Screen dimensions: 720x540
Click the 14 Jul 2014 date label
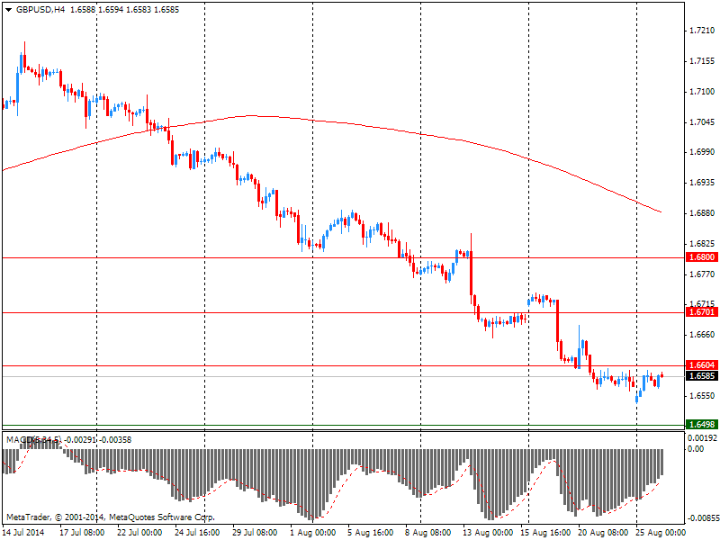24,533
